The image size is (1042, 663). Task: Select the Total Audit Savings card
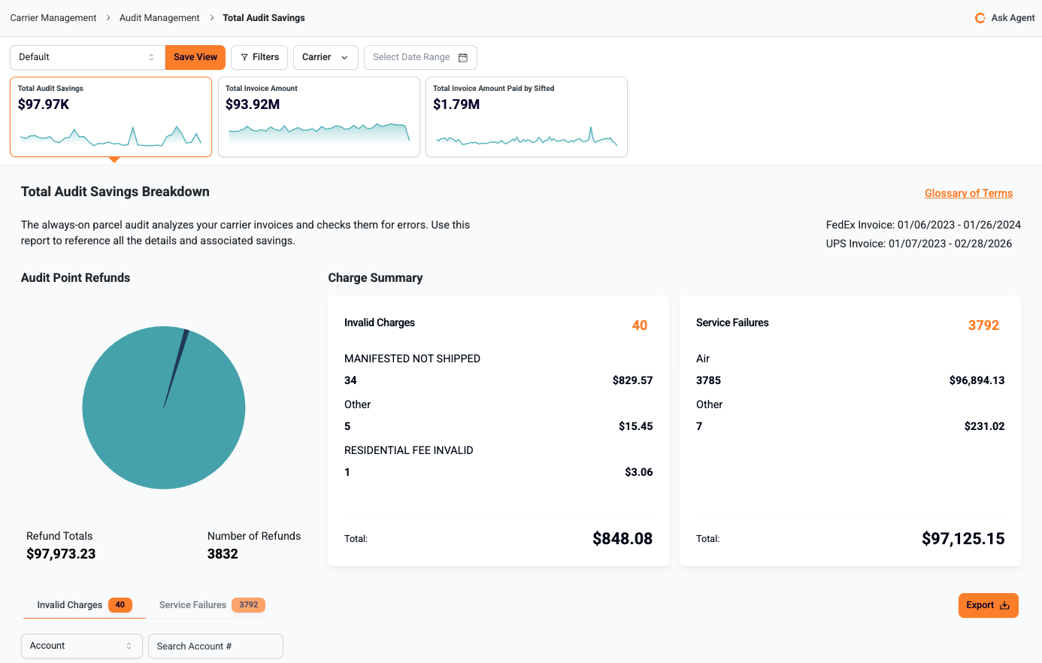coord(111,117)
